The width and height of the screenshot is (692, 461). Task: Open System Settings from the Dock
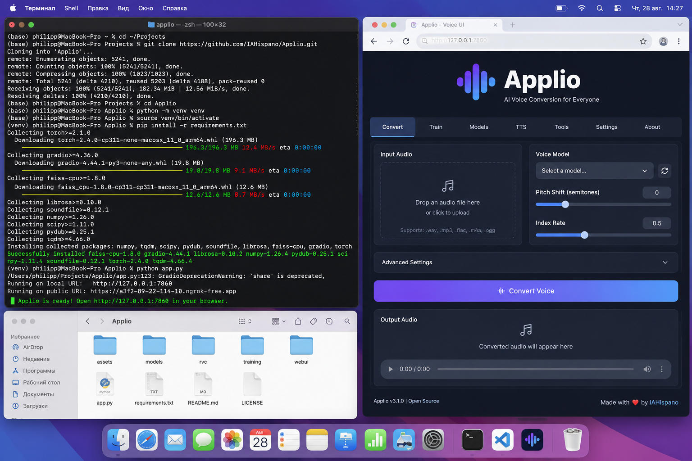tap(433, 440)
